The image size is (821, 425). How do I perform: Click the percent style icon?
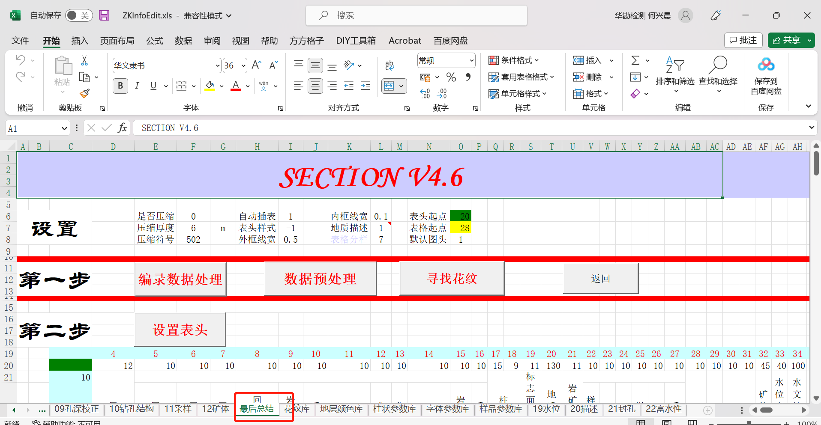pyautogui.click(x=451, y=77)
